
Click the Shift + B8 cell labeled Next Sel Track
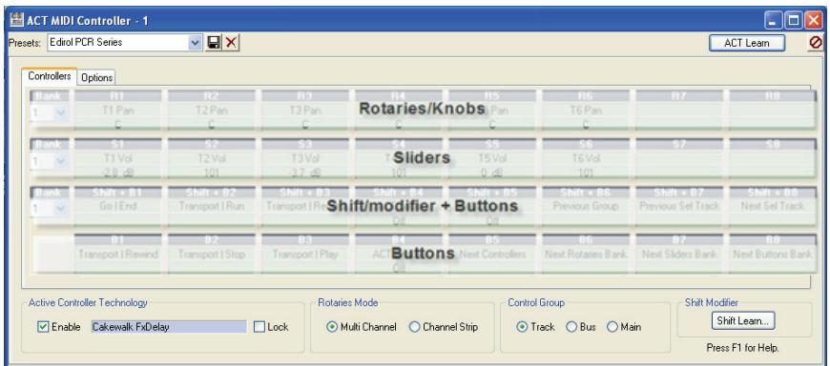(x=773, y=207)
